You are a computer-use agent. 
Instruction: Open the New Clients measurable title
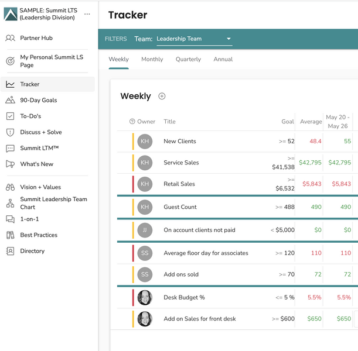[x=180, y=142]
